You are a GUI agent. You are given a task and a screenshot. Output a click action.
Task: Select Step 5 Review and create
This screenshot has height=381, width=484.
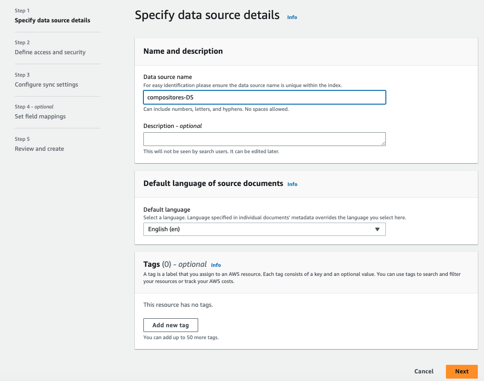pos(40,149)
